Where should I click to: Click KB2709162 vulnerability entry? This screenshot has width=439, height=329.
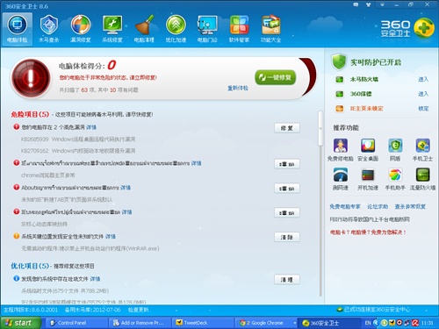[78, 151]
